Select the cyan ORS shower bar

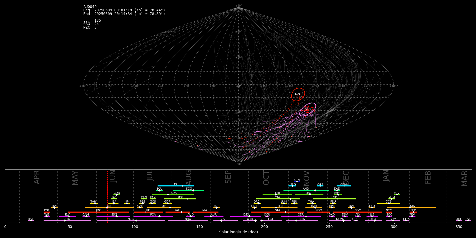[x=320, y=186]
